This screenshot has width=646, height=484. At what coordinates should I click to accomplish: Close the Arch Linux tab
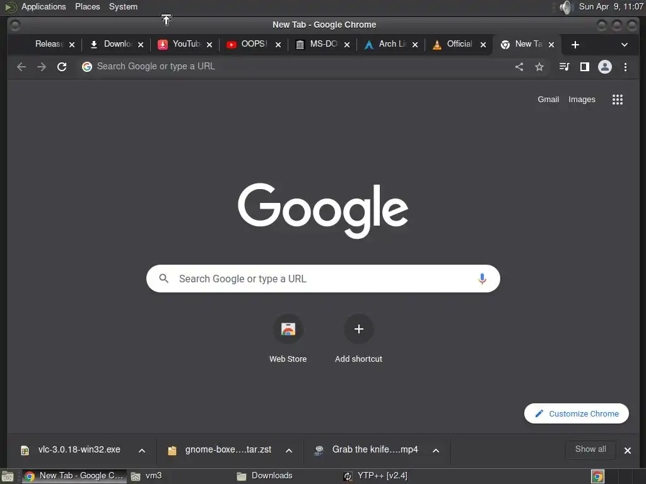(415, 45)
